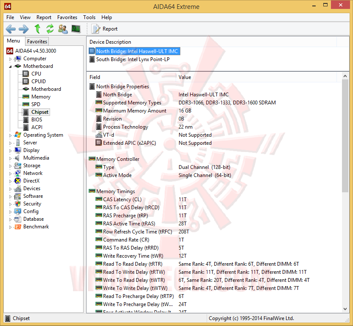This screenshot has width=353, height=326.
Task: Open the Favorites menu
Action: pyautogui.click(x=67, y=17)
